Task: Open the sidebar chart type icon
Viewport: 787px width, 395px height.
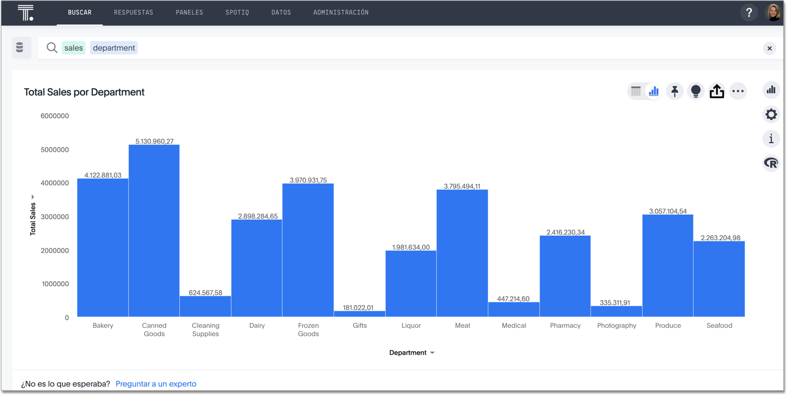Action: [771, 90]
